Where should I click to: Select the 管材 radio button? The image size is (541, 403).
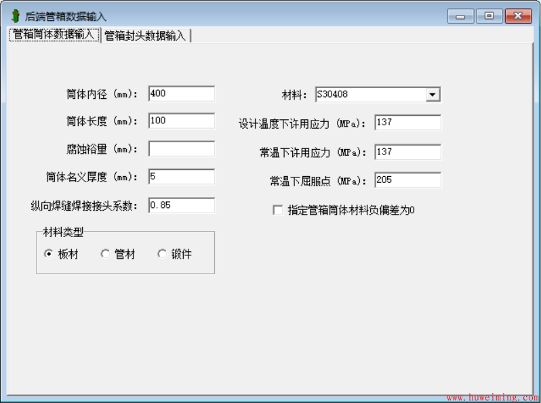tap(105, 254)
